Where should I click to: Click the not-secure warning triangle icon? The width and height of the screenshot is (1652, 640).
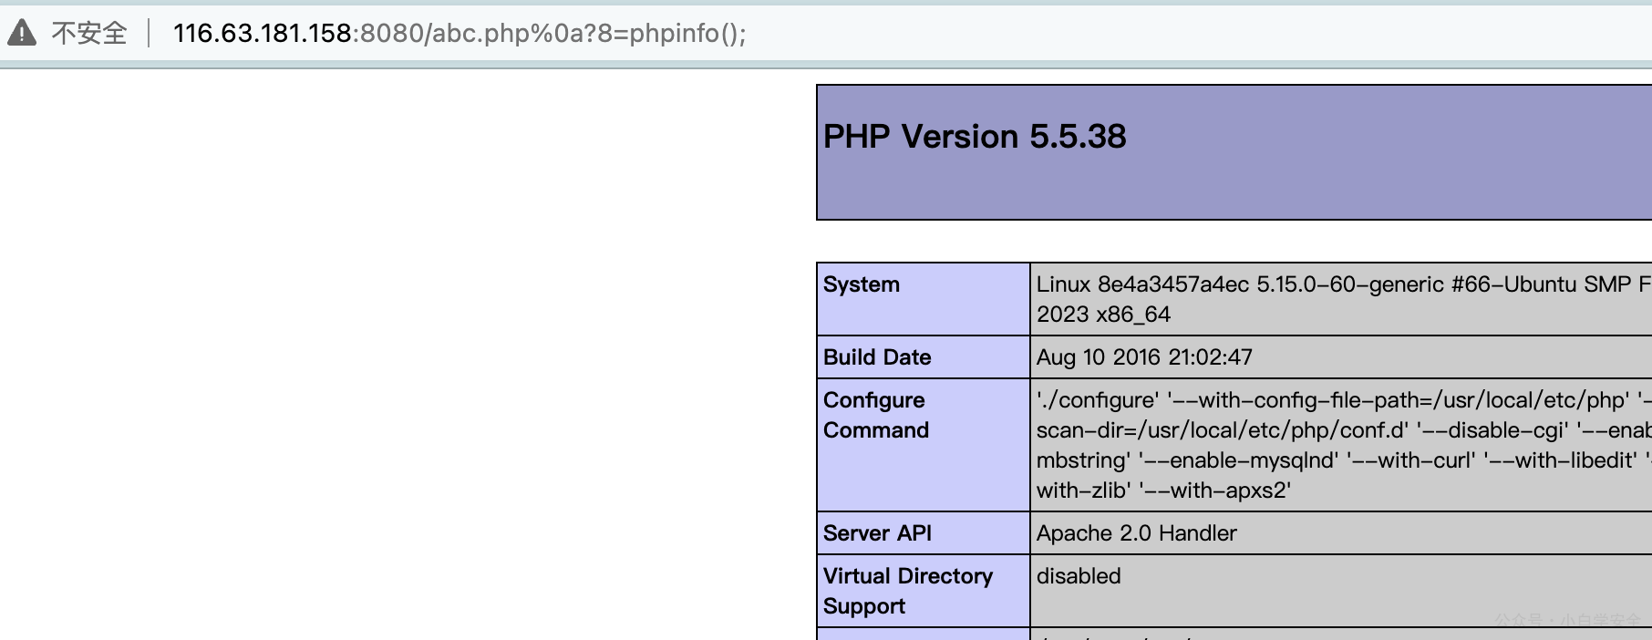tap(22, 33)
